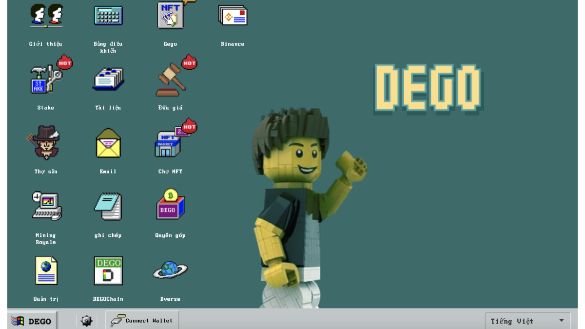585x329 pixels.
Task: Click the Connect Wallet taskbar button
Action: 142,320
